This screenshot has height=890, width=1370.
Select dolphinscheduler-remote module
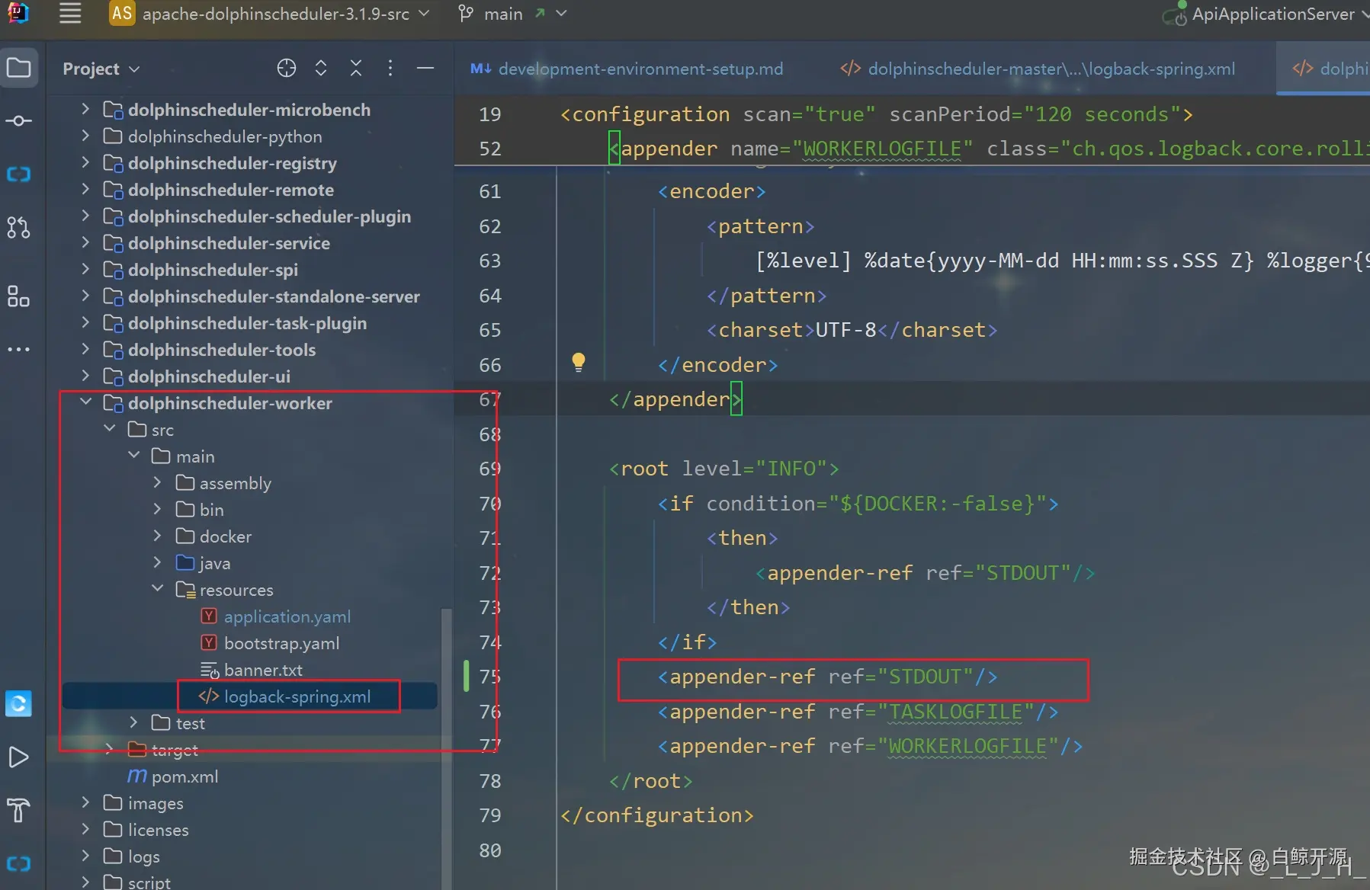click(231, 190)
